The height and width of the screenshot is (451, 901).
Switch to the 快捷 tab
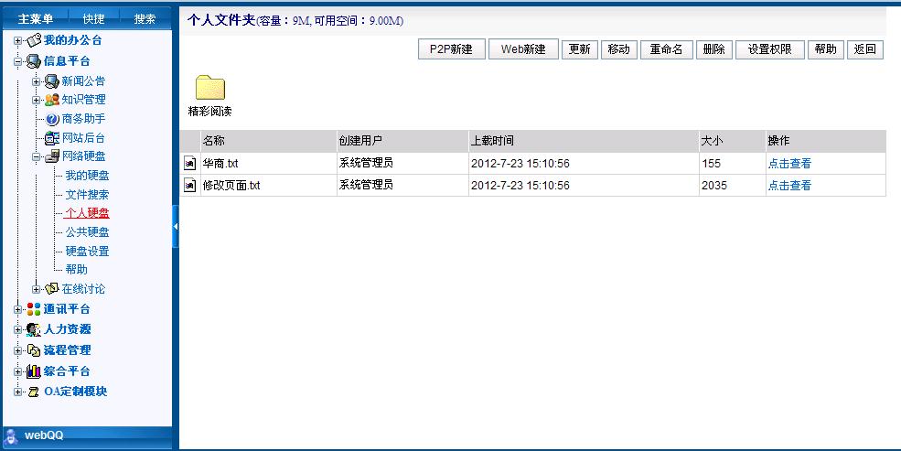(x=93, y=19)
